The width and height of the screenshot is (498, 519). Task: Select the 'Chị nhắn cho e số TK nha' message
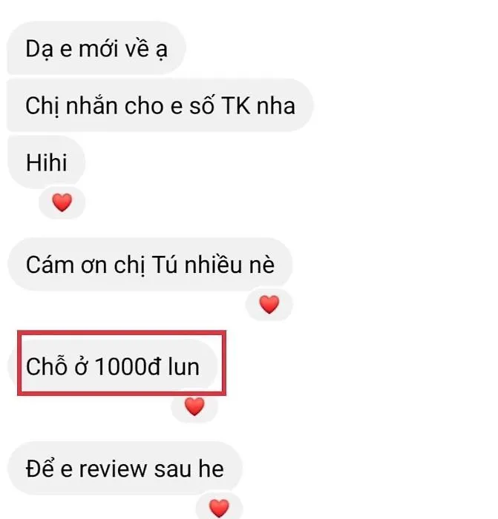click(160, 105)
